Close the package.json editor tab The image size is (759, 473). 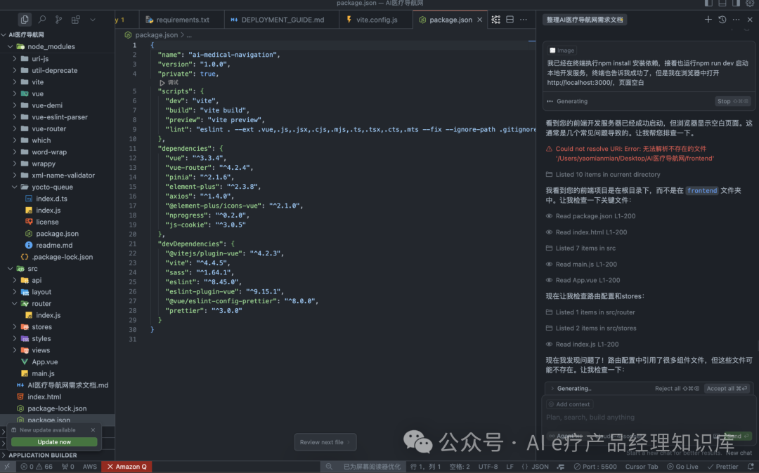(480, 20)
